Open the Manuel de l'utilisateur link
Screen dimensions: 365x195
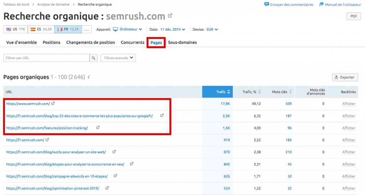coord(343,4)
